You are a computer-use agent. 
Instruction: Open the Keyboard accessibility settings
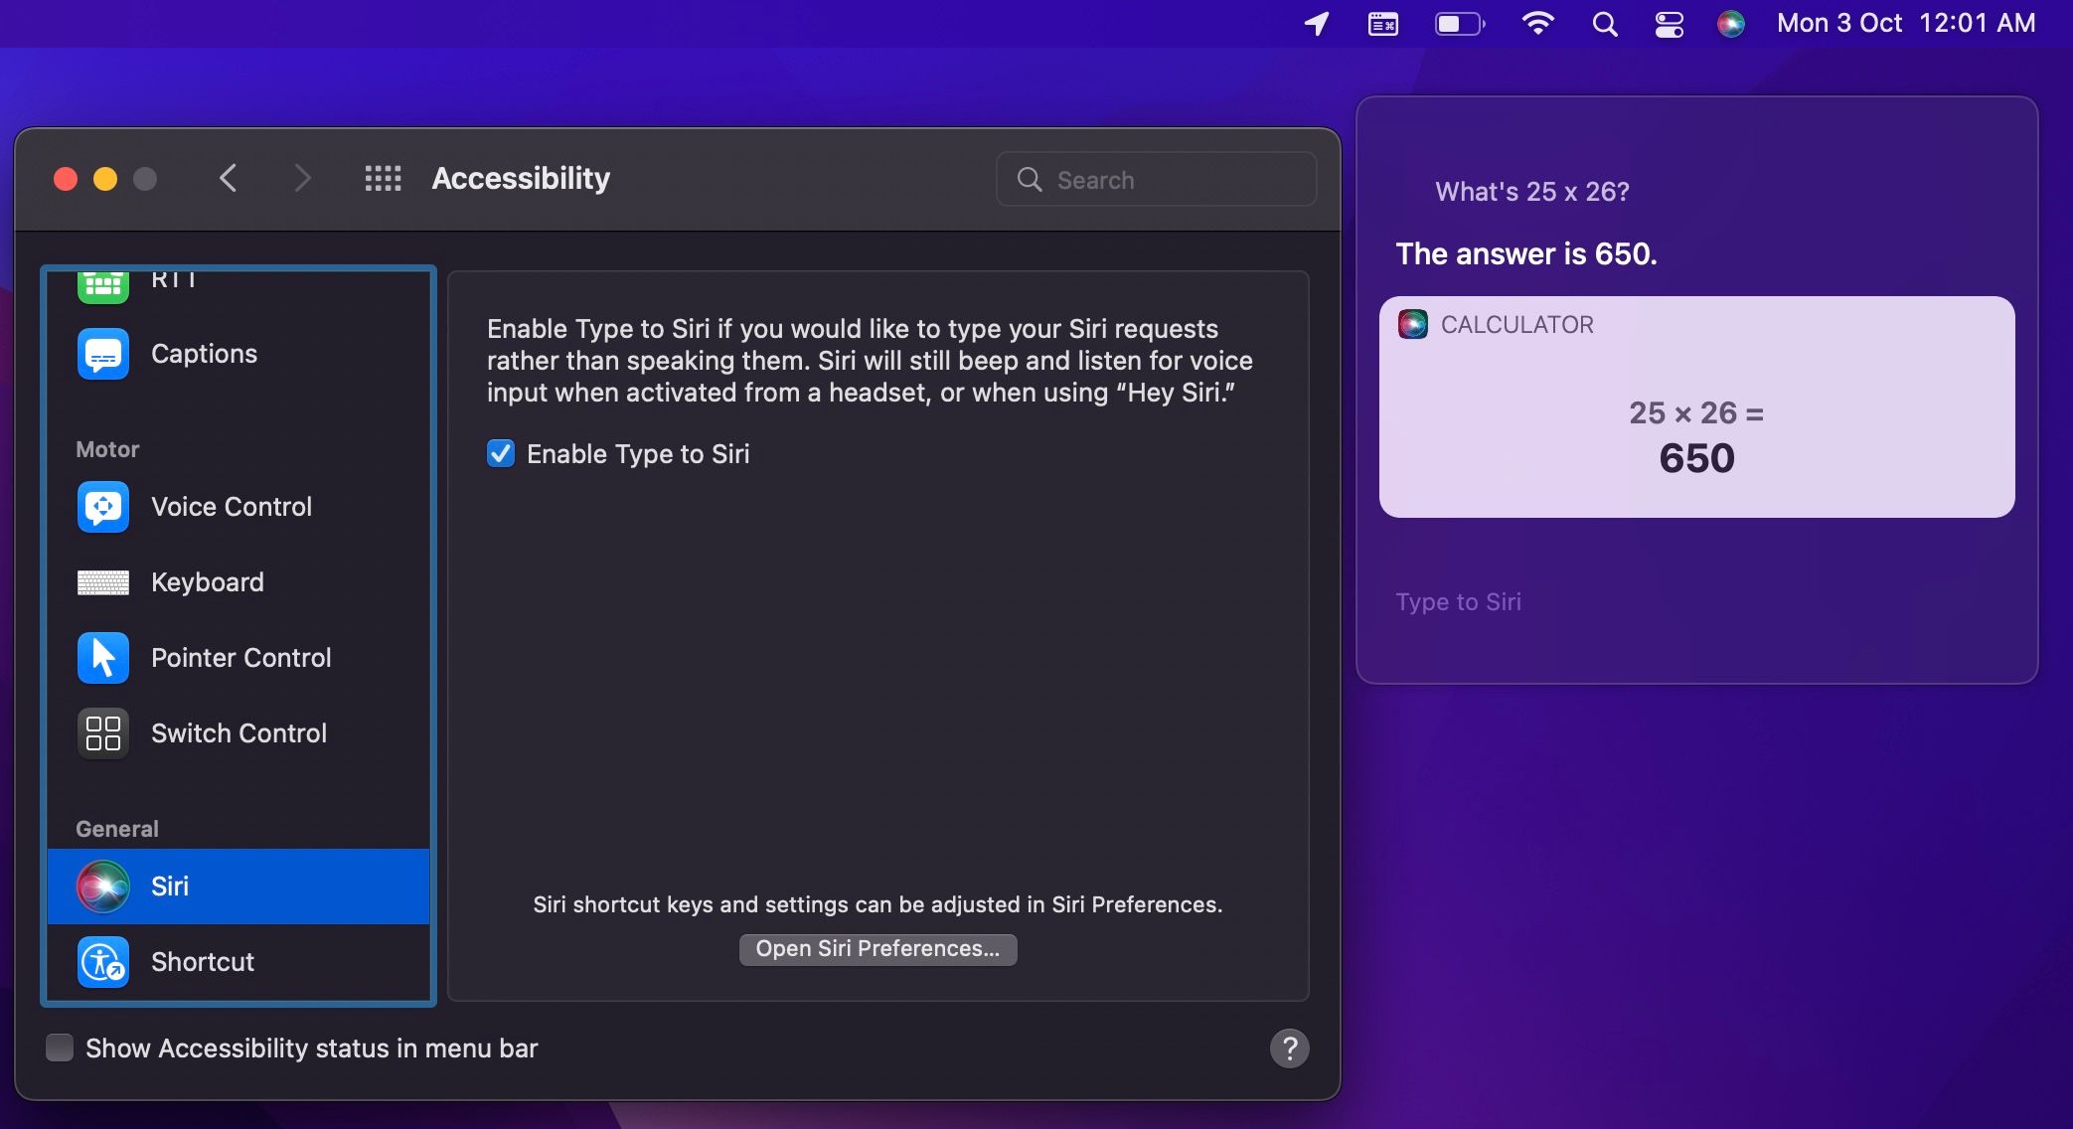(x=239, y=582)
